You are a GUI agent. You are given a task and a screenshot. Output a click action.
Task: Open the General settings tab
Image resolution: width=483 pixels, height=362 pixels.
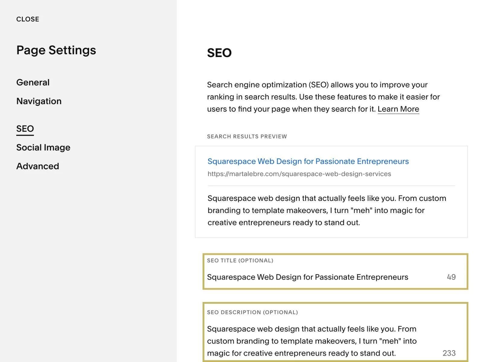point(33,82)
